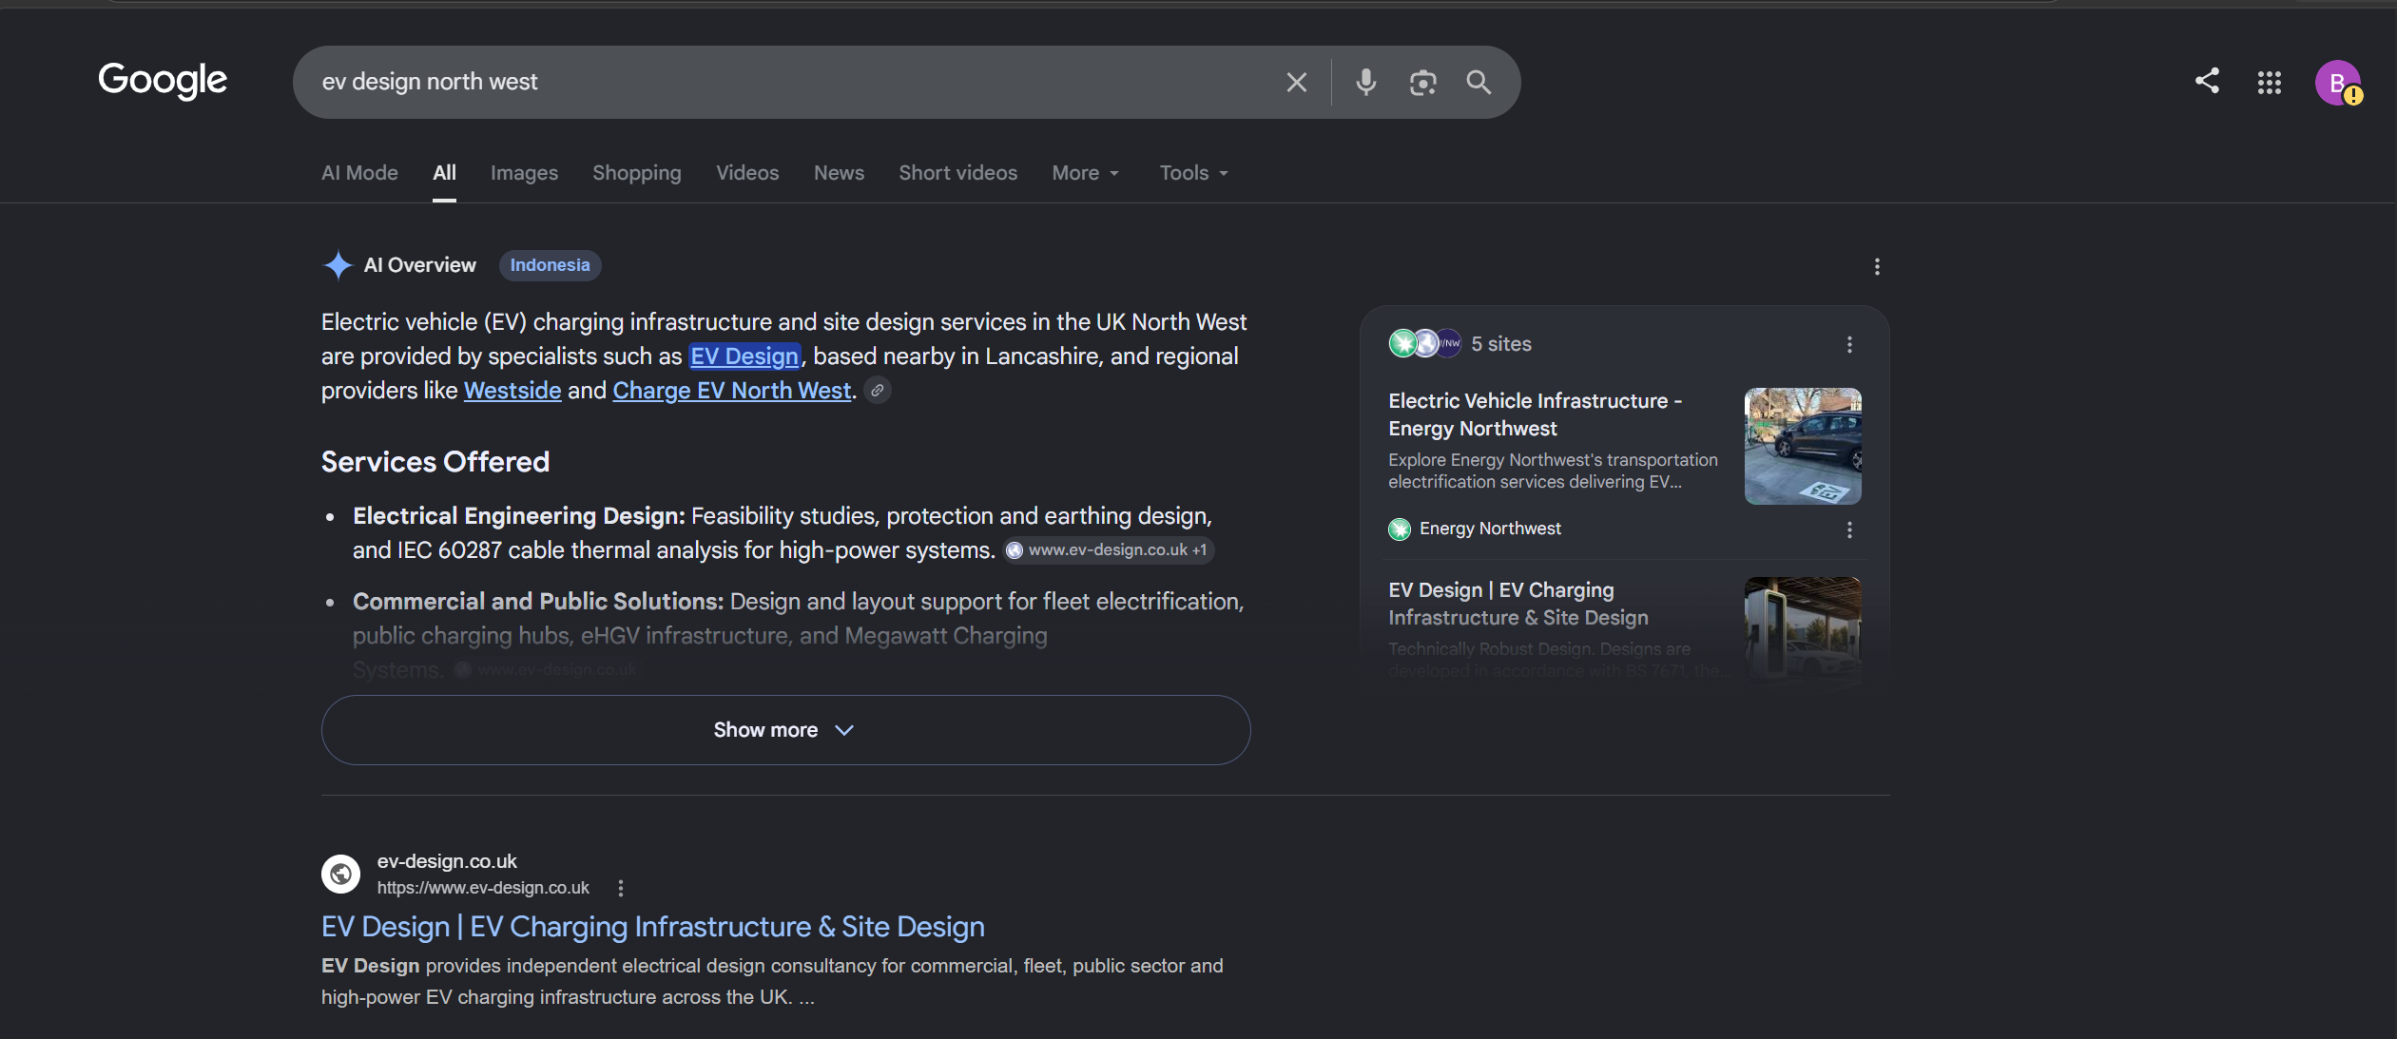Switch to News tab

pos(839,173)
